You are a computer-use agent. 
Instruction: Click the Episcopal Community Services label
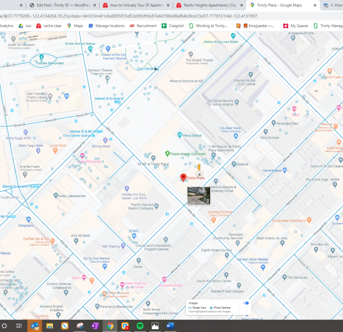pyautogui.click(x=228, y=236)
